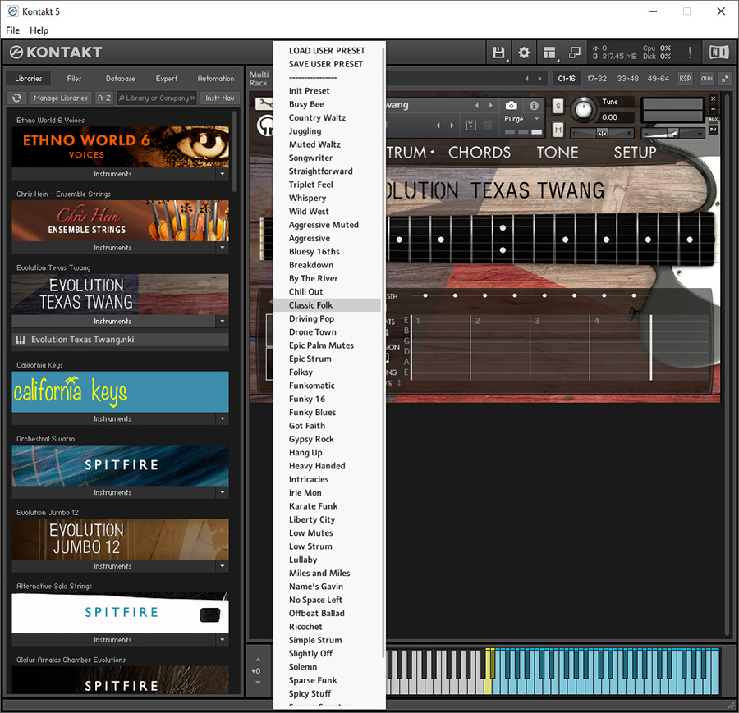Expand California Keys Instruments dropdown arrow

tap(223, 418)
